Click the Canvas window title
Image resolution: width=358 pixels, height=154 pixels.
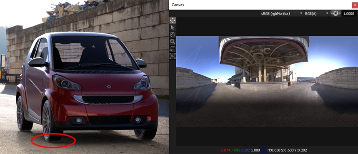[178, 5]
